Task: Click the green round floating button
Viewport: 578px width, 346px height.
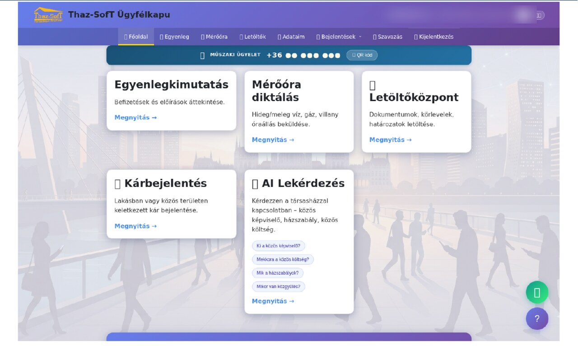Action: pos(537,292)
